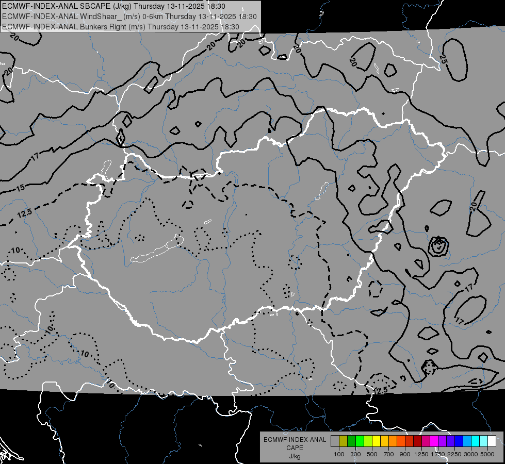
Task: Click the legend value 100
Action: (339, 454)
